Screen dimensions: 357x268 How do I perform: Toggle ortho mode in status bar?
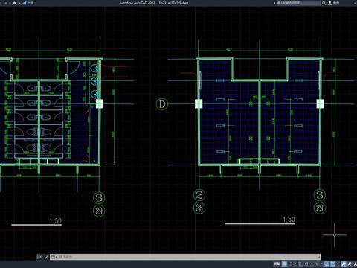point(300,264)
